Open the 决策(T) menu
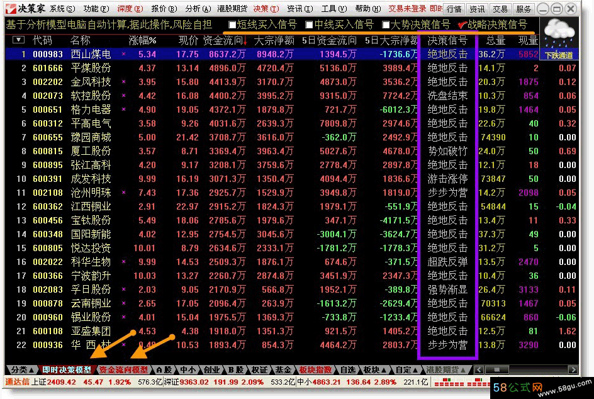 point(266,8)
